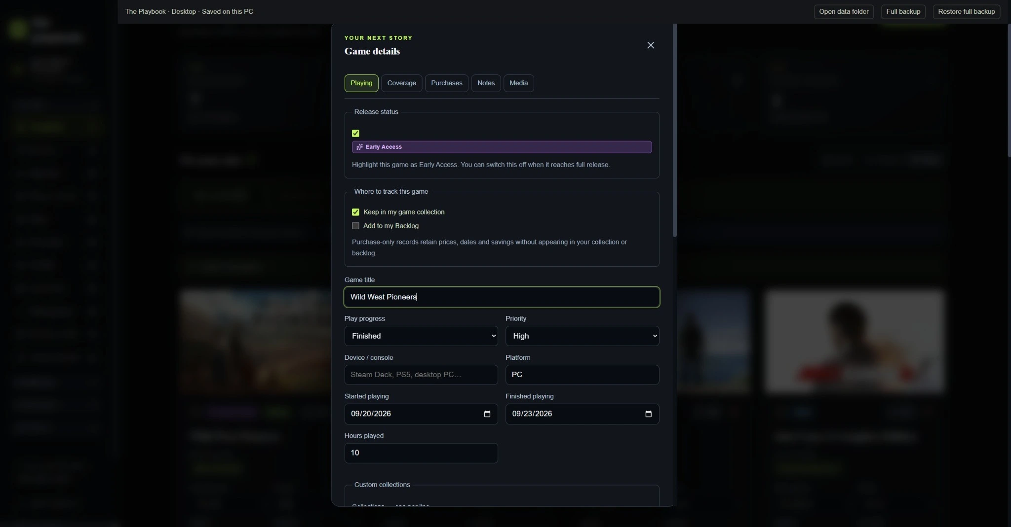Click the dialog's vertical scrollbar
Image resolution: width=1011 pixels, height=527 pixels.
674,131
